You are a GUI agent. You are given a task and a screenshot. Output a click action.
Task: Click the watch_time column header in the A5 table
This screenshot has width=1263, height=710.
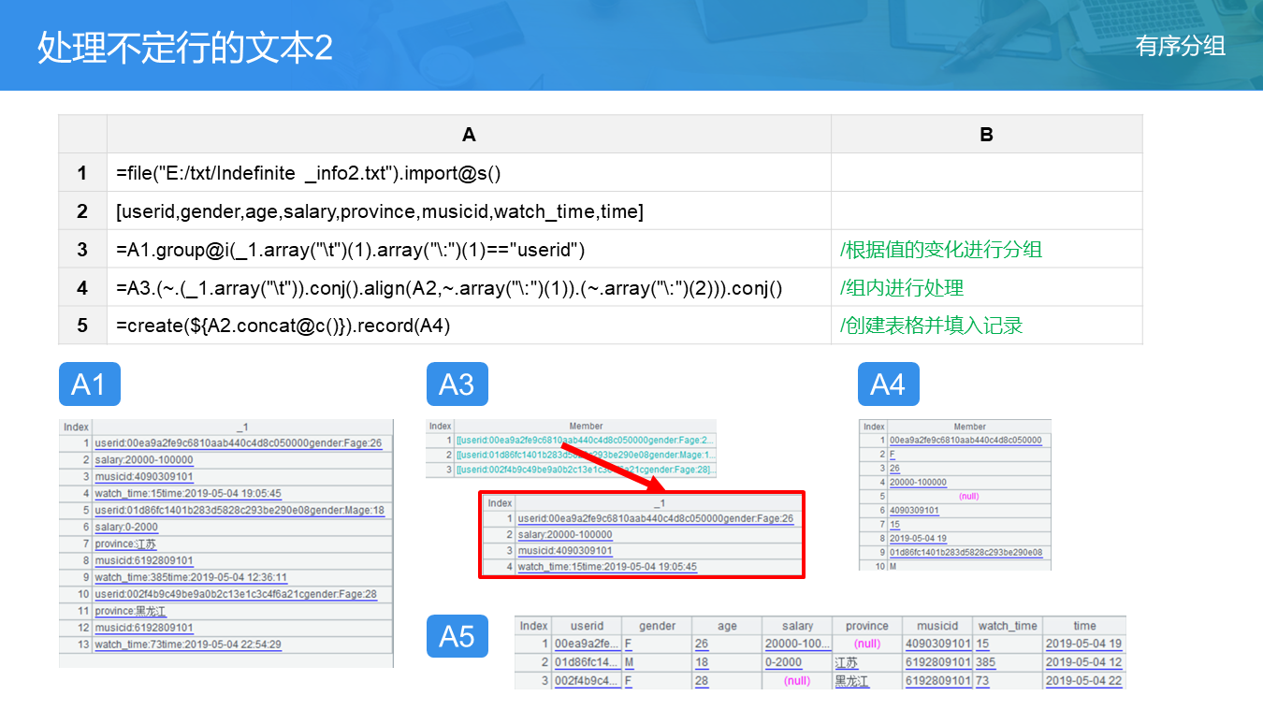tap(1008, 626)
